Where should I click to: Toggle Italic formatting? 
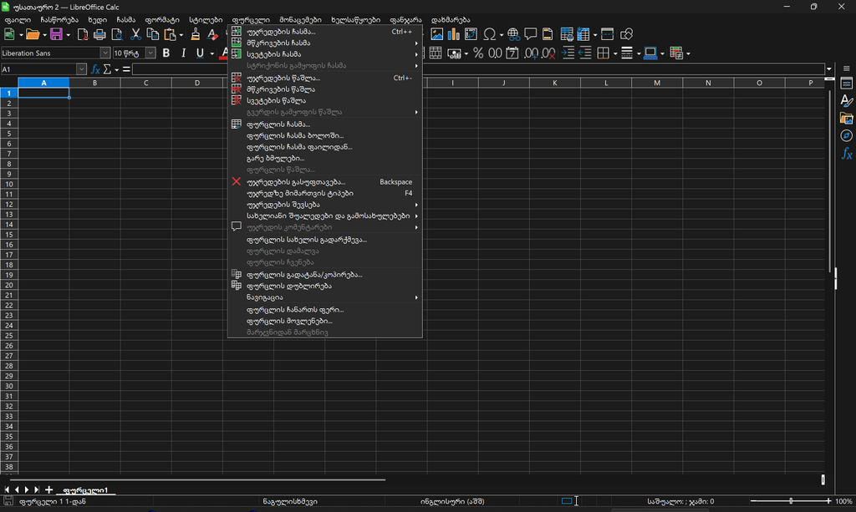point(183,53)
